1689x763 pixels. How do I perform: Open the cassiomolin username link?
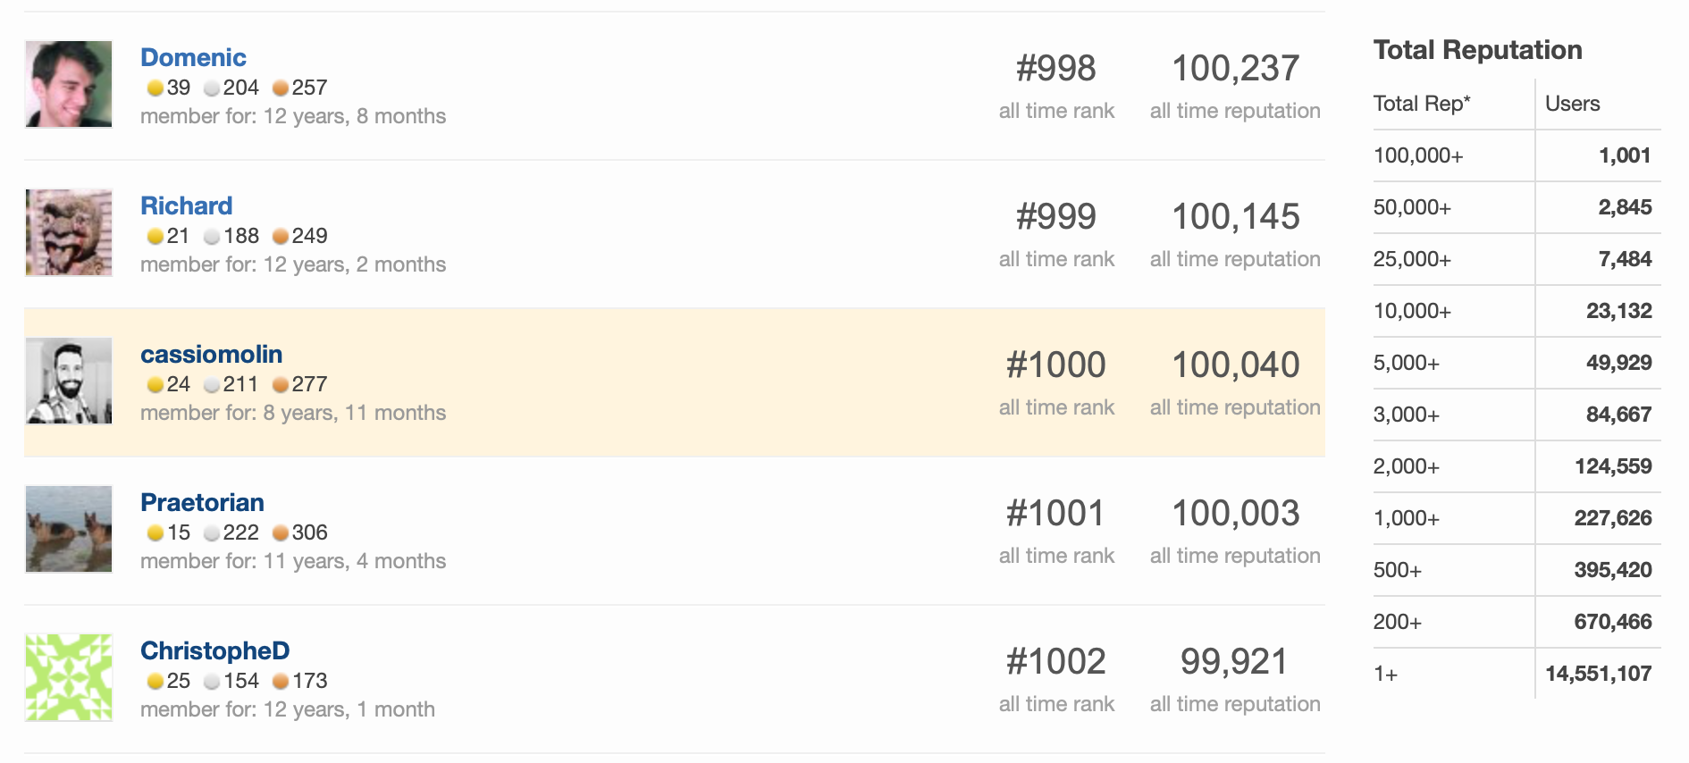(211, 354)
